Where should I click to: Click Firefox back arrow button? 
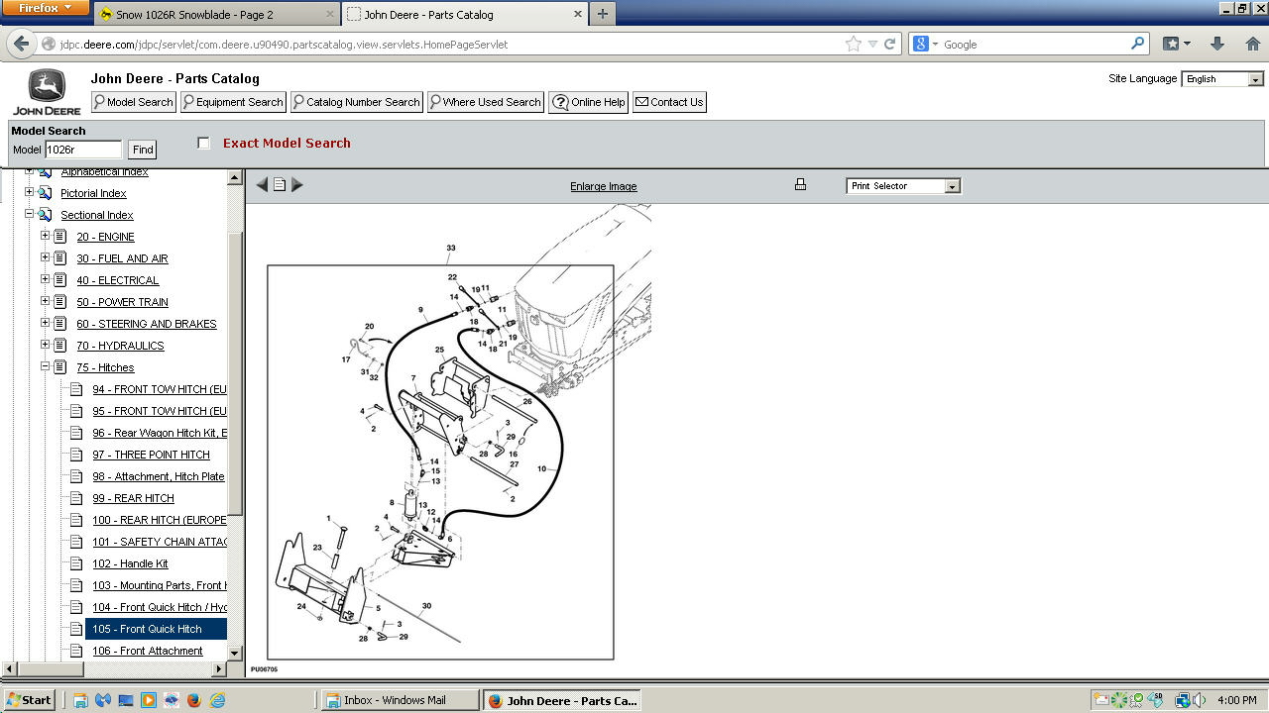click(x=22, y=44)
